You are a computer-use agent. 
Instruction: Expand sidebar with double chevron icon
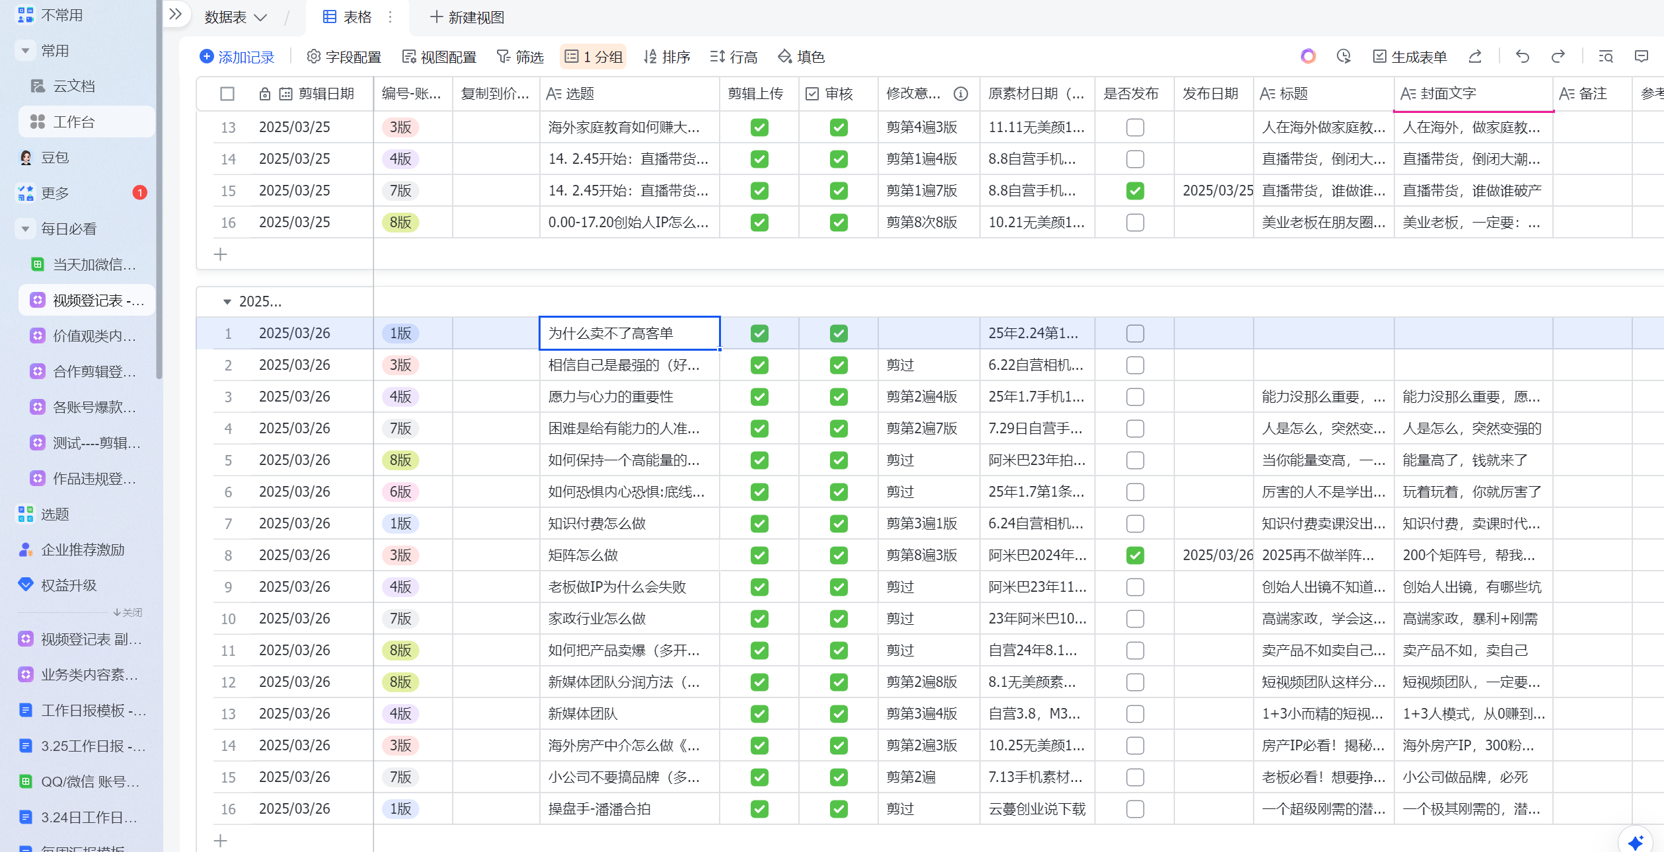(x=175, y=15)
